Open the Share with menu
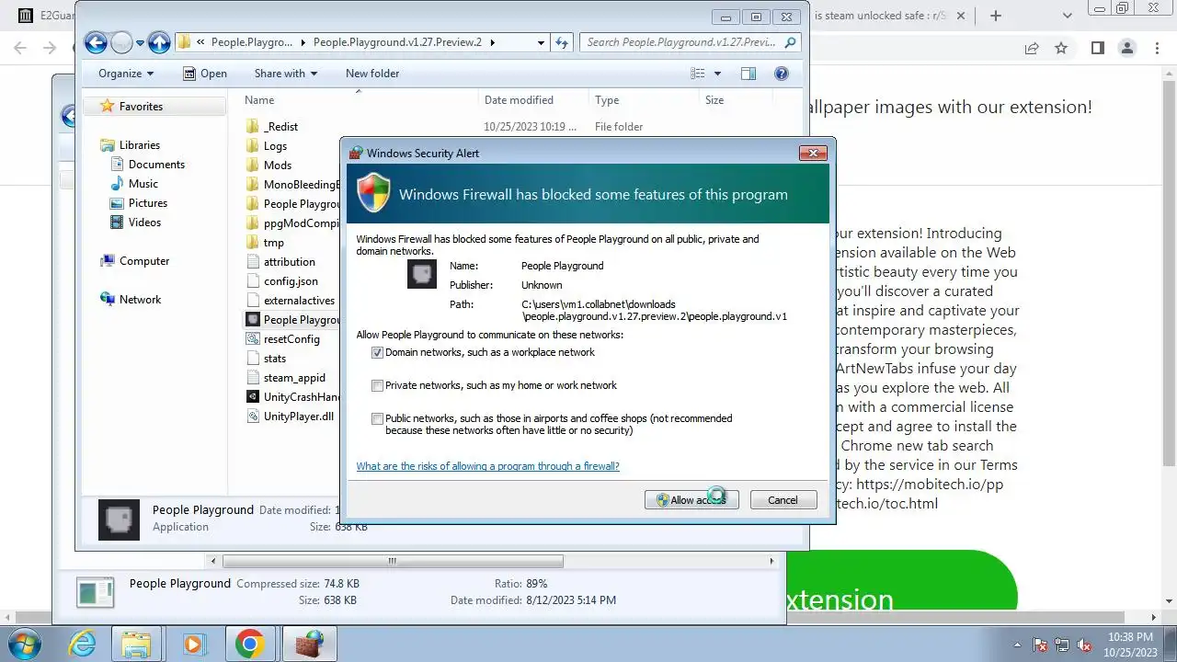Image resolution: width=1177 pixels, height=662 pixels. 285,74
